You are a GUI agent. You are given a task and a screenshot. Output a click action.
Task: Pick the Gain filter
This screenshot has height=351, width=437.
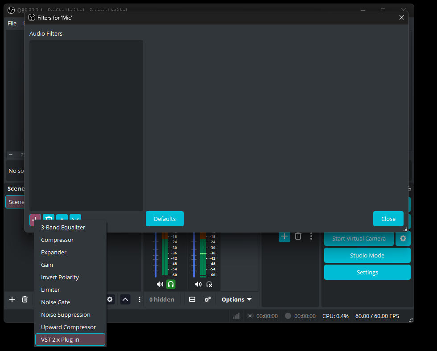click(70, 265)
